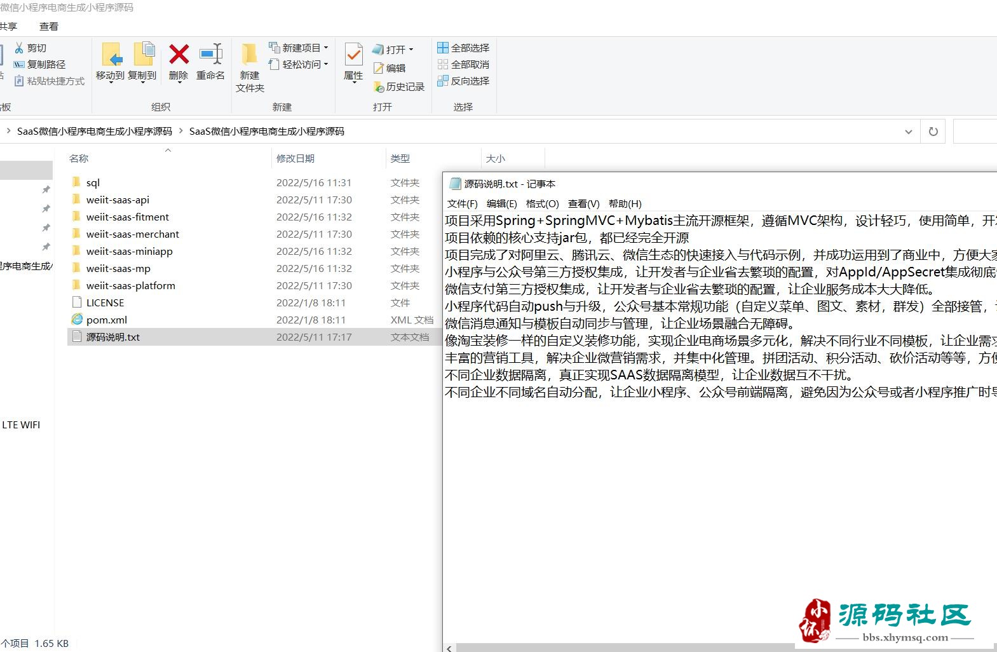Open the address bar history dropdown chevron
The image size is (997, 652).
click(909, 132)
